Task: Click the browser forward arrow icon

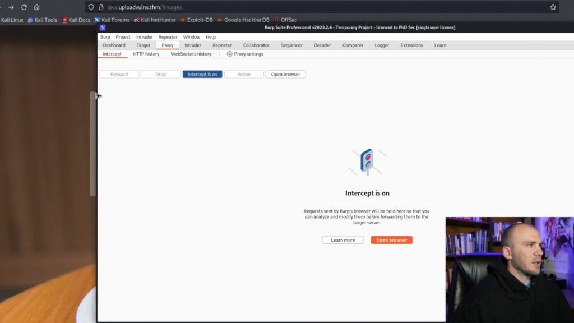Action: point(11,7)
